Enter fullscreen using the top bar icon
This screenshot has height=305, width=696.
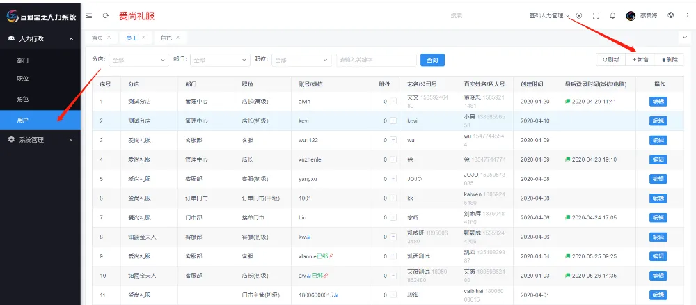pos(595,15)
